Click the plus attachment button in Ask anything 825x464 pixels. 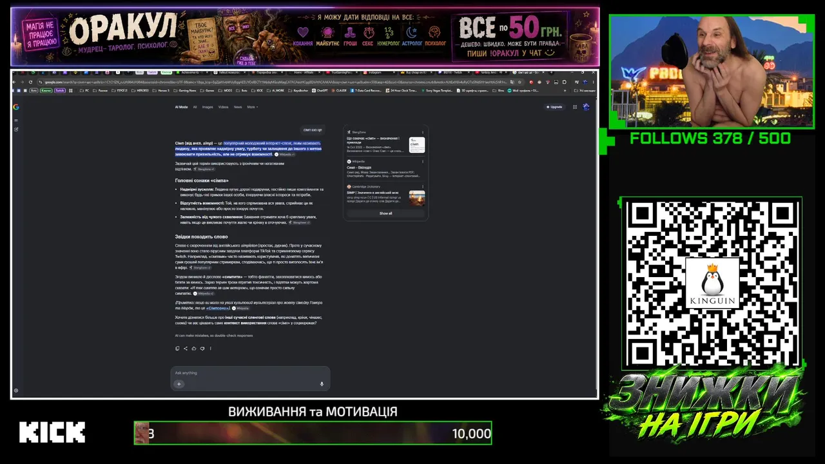pos(179,384)
